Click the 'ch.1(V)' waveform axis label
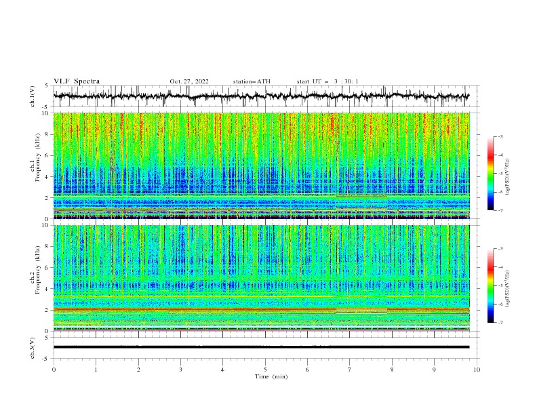This screenshot has width=537, height=415. point(33,96)
